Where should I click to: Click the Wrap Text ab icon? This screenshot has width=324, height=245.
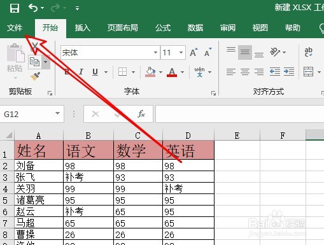(308, 52)
